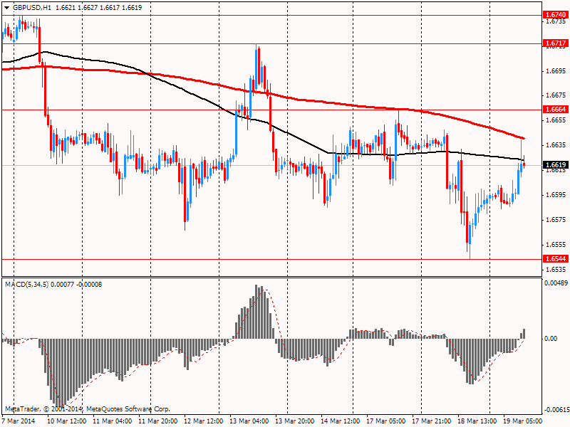570x427 pixels.
Task: Click the MetaTrader copyright text
Action: coord(88,409)
